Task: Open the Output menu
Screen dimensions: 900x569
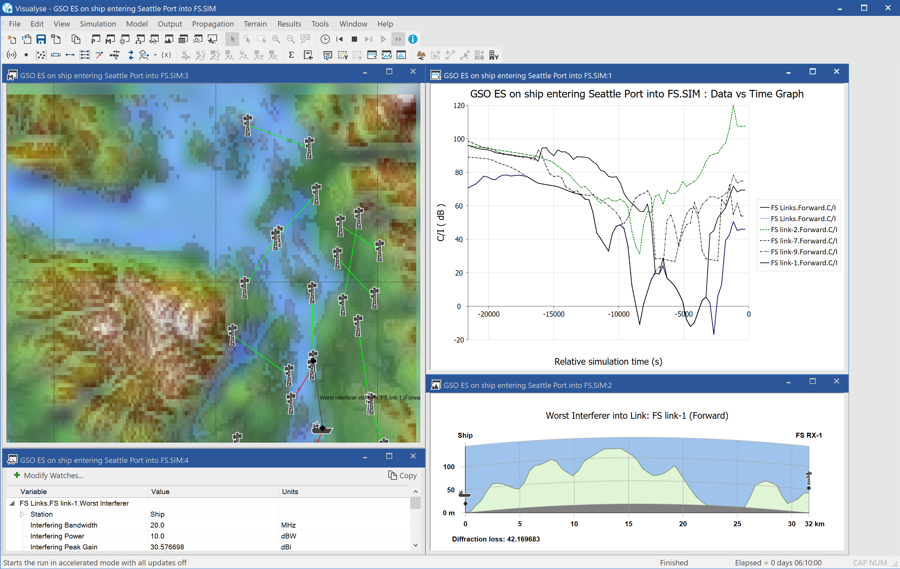Action: click(x=170, y=24)
